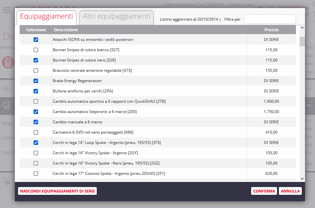Screen dimensions: 315x208
Task: Click the Bollo calculator icon
Action: [x=8, y=62]
